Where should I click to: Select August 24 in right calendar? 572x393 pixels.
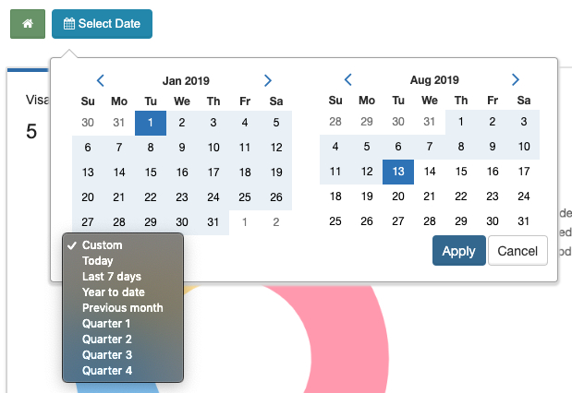click(524, 196)
